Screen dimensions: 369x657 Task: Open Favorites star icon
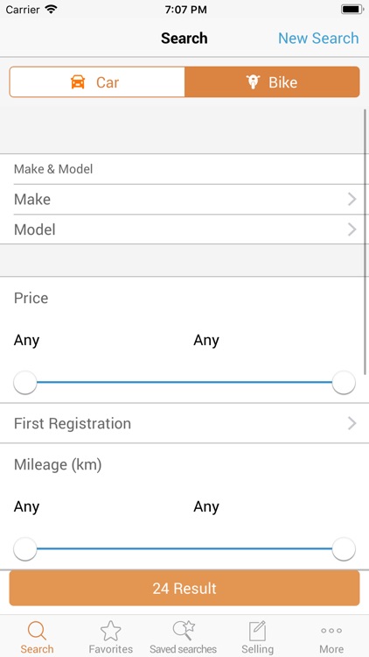click(x=111, y=631)
